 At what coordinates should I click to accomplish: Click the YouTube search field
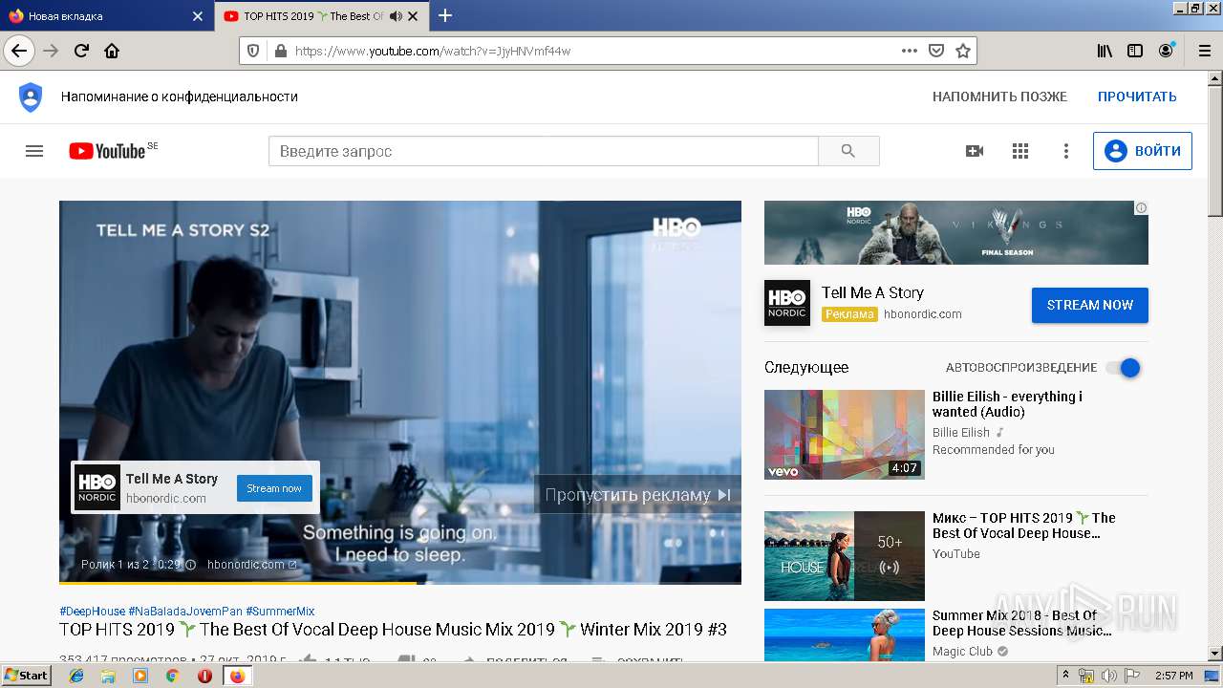pyautogui.click(x=544, y=151)
